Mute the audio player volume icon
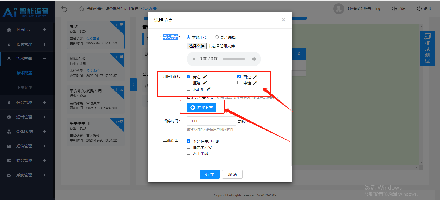Screen dimensions: 440x200 pyautogui.click(x=254, y=59)
